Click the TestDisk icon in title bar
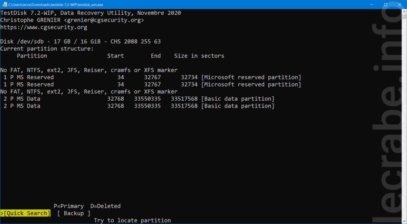 [x=4, y=4]
